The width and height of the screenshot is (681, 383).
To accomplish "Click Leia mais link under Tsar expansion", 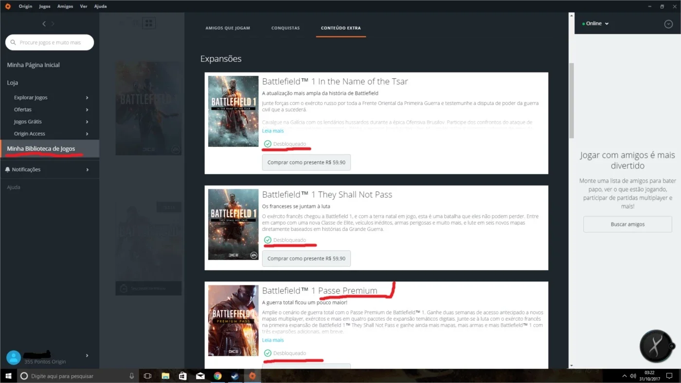I will [273, 131].
